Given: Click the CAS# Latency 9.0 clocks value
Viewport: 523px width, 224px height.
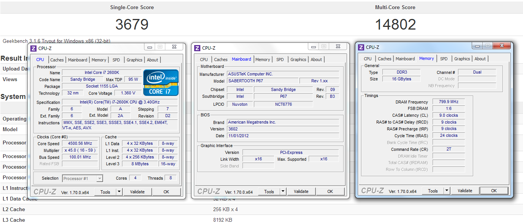Looking at the screenshot, I should click(x=449, y=115).
